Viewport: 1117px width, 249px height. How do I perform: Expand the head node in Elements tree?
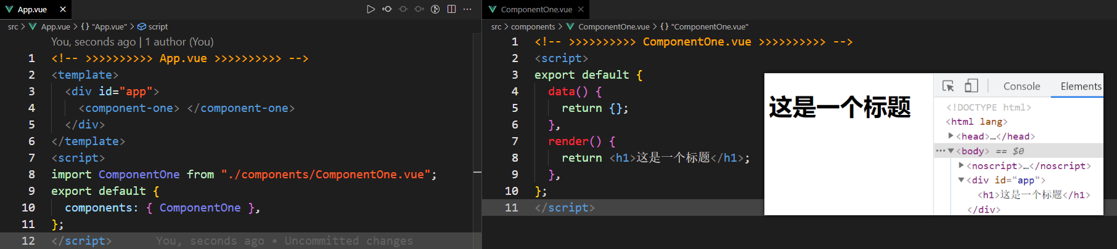pos(951,136)
